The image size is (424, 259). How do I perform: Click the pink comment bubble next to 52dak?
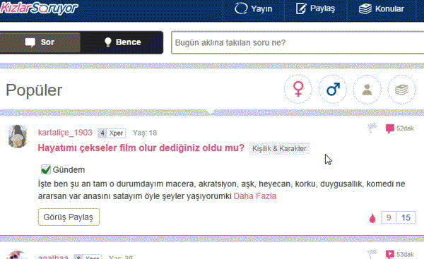[389, 128]
